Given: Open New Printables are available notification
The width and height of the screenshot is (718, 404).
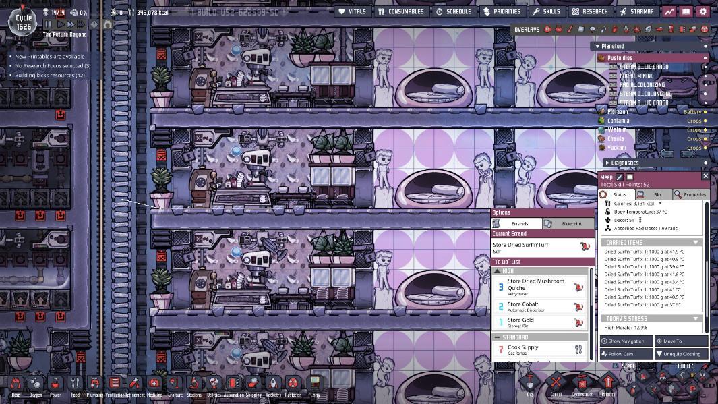Looking at the screenshot, I should [x=49, y=57].
